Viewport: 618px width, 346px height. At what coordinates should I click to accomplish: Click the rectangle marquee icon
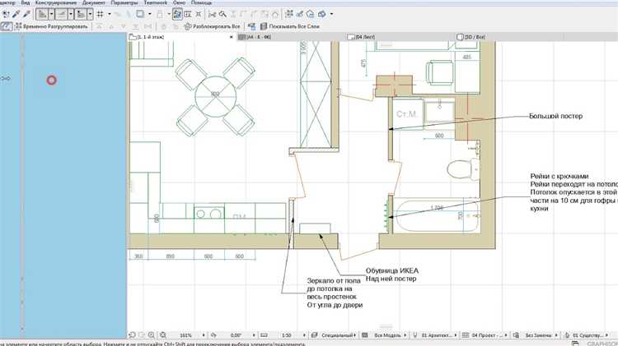[x=140, y=14]
